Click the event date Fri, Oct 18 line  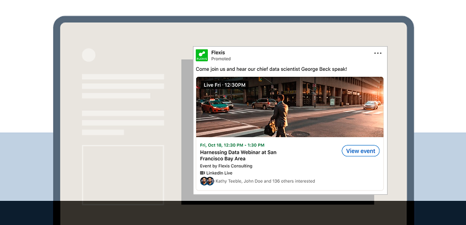[x=232, y=145]
